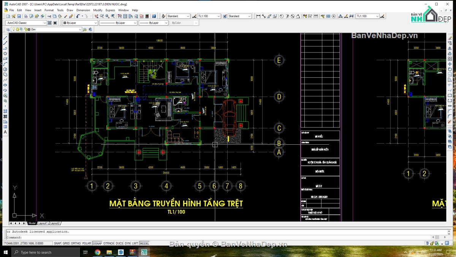The image size is (456, 257).
Task: Switch to the Layout1 tab
Action: pos(43,223)
